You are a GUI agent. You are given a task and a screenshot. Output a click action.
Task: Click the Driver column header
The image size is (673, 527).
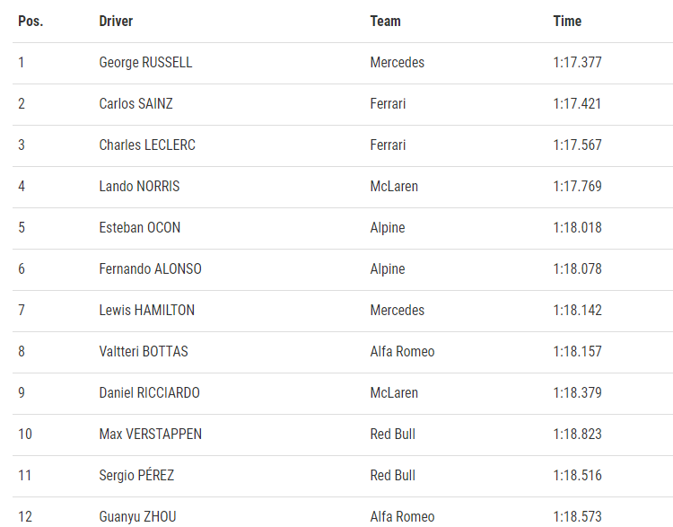click(116, 21)
